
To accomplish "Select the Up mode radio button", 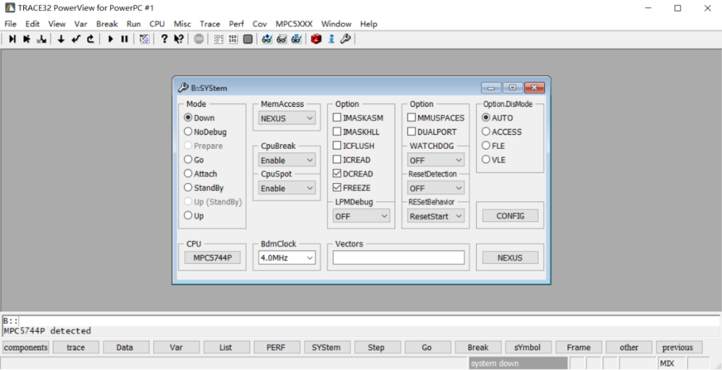I will [189, 216].
